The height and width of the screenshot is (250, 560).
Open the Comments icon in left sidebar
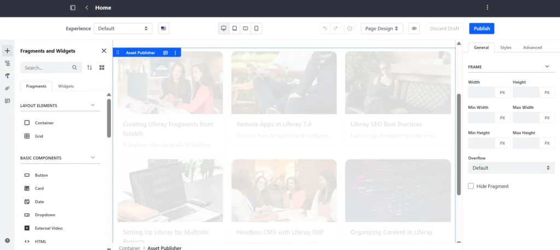(7, 101)
